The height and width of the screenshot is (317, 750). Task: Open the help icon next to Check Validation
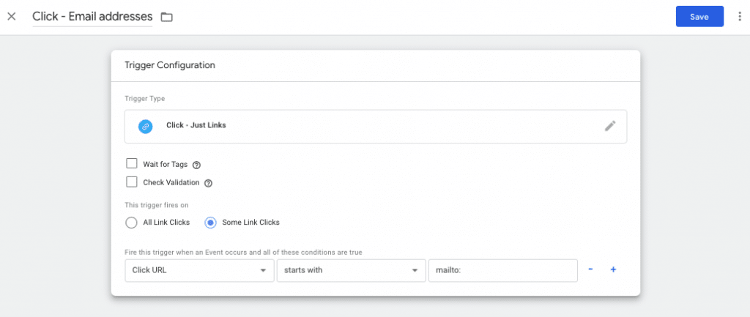pos(208,183)
